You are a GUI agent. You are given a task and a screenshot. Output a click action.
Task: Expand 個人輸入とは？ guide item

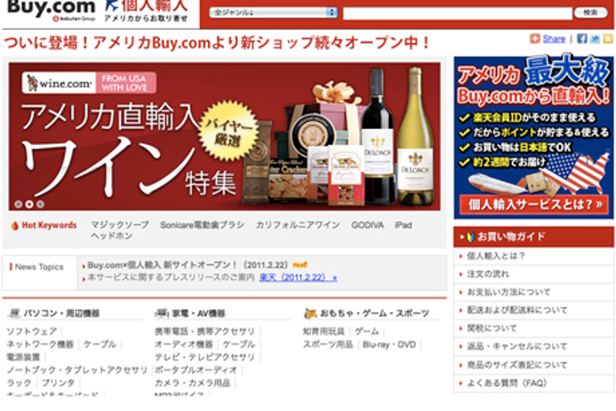(533, 256)
